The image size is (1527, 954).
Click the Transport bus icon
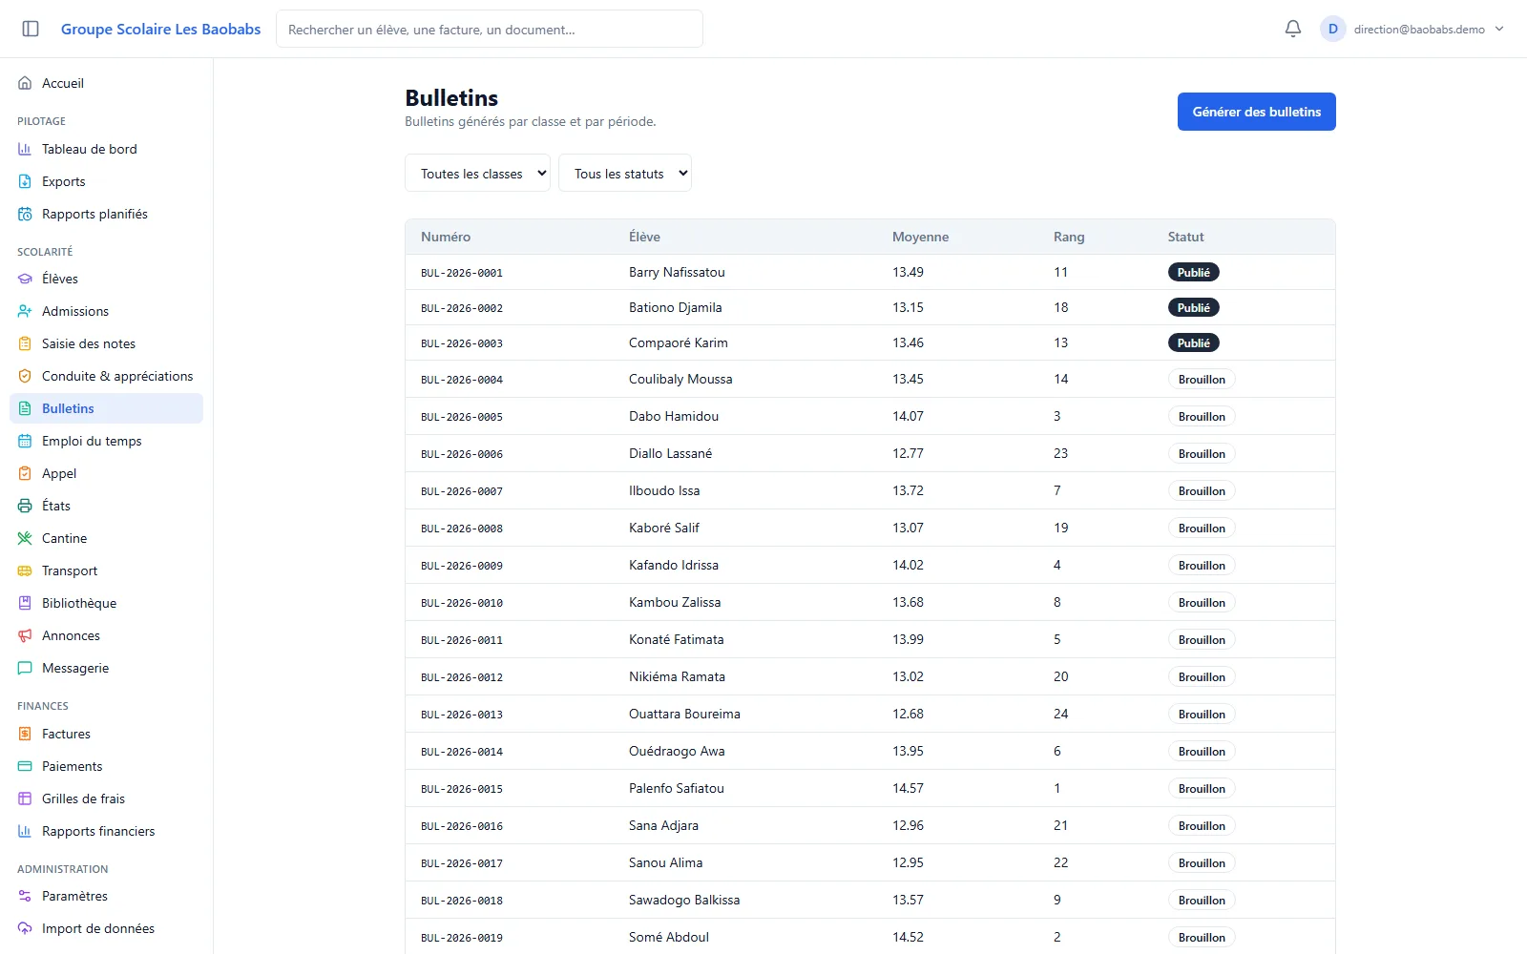[x=25, y=570]
